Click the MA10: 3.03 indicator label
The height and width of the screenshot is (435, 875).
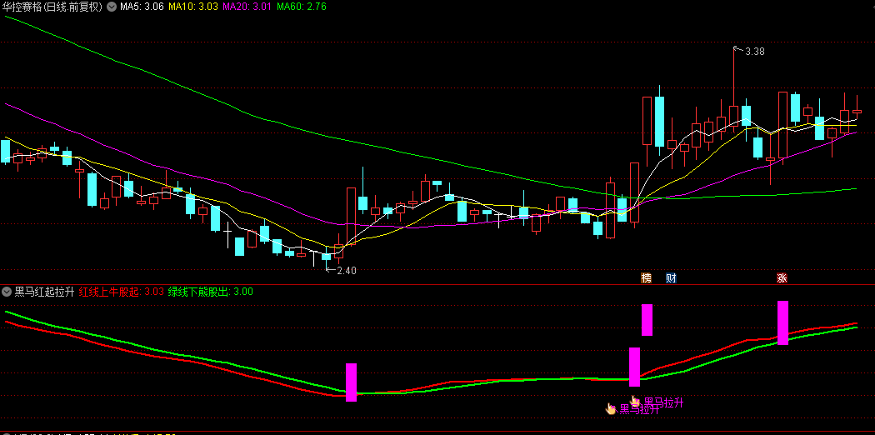click(192, 7)
